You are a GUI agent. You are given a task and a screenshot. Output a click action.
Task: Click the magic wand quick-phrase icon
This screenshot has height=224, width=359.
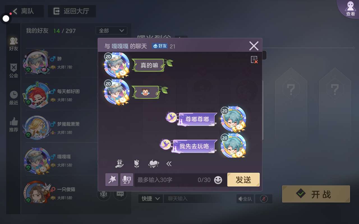pyautogui.click(x=112, y=179)
